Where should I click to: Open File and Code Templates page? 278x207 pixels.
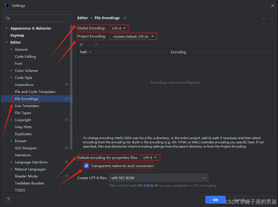coord(35,92)
